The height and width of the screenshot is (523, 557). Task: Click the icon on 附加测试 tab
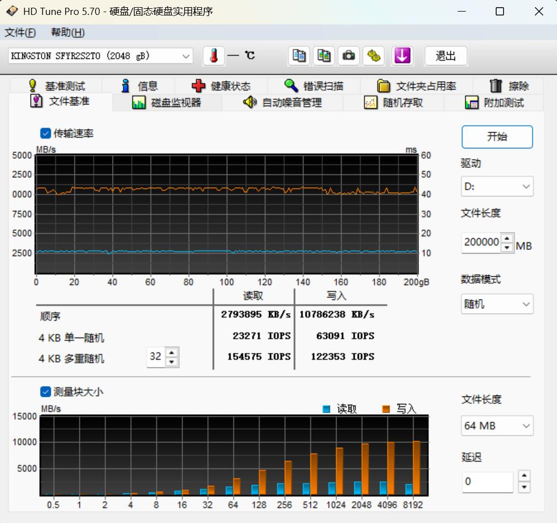pos(471,103)
